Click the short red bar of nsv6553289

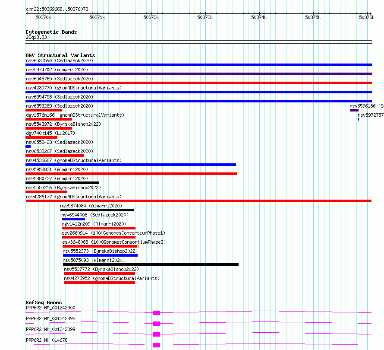tap(44, 110)
